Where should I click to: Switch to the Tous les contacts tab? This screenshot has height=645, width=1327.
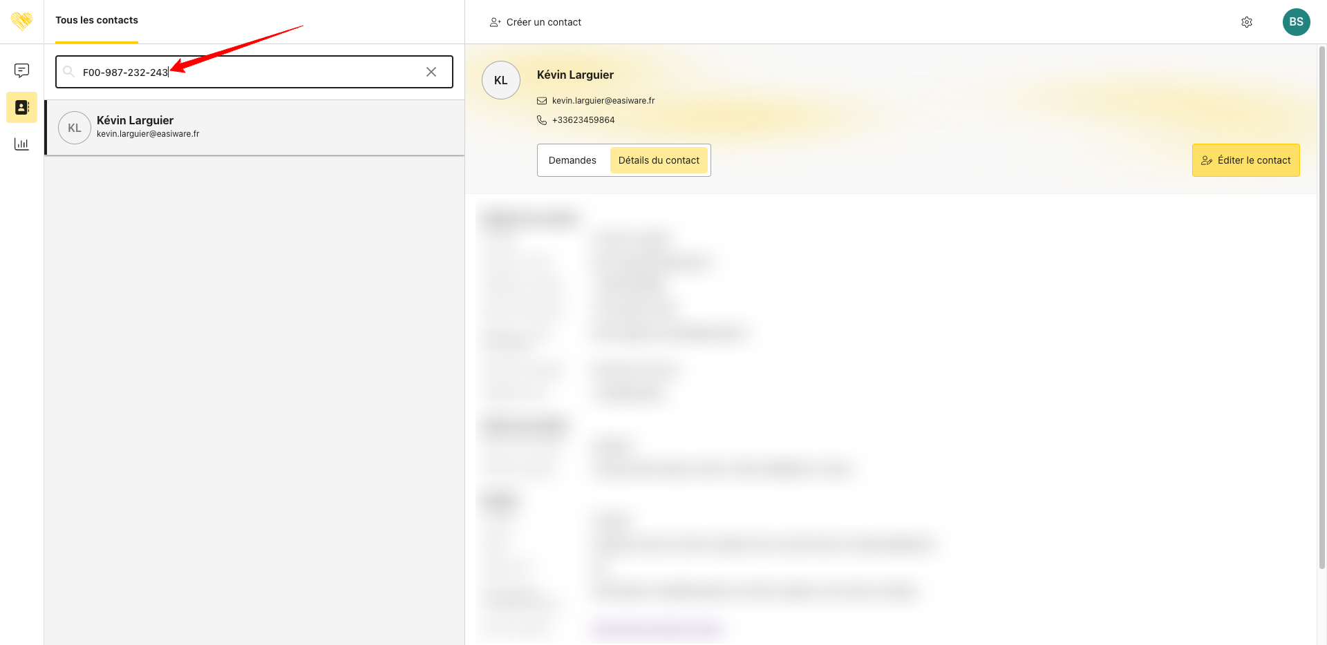click(x=97, y=21)
